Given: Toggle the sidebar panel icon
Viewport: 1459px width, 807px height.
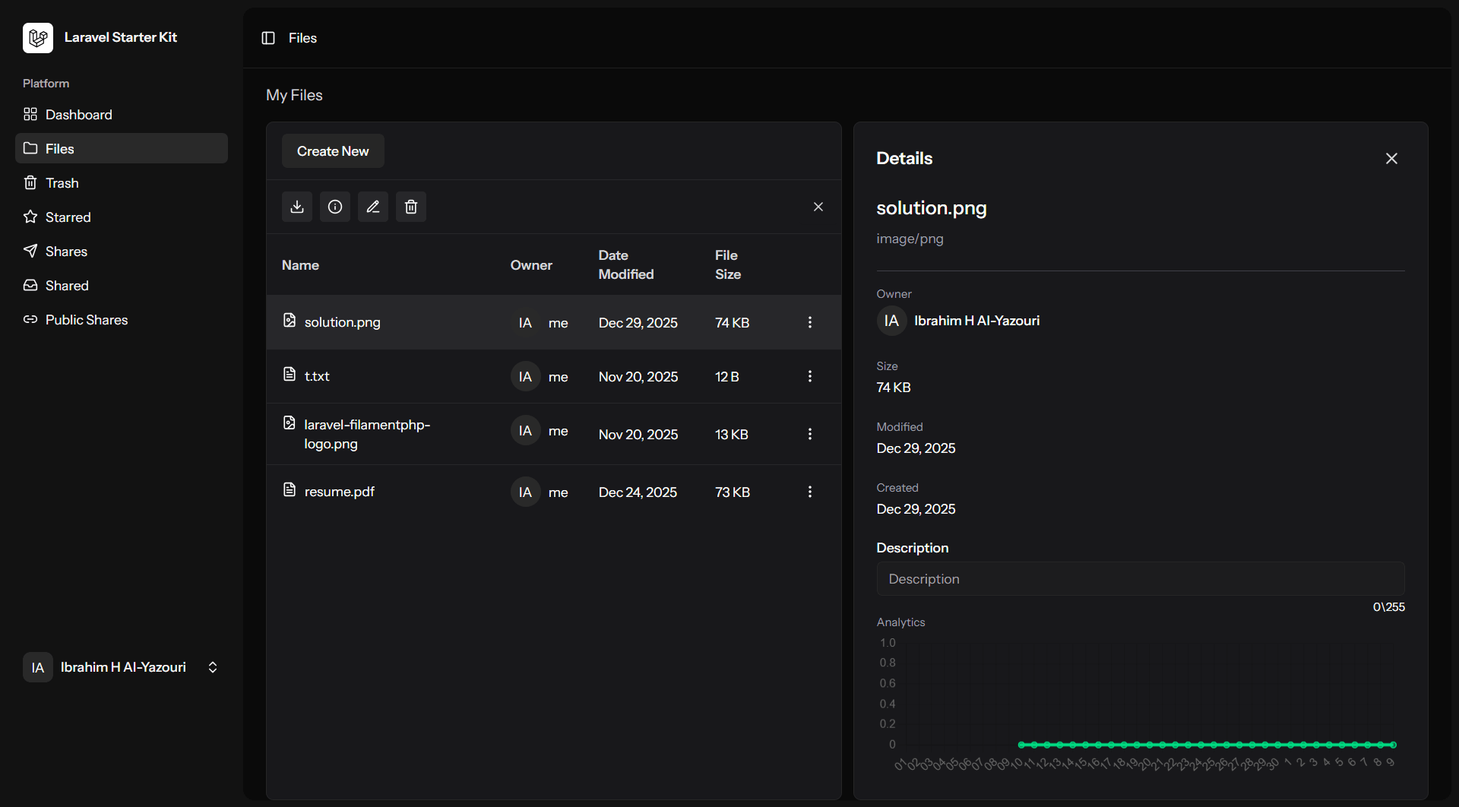Looking at the screenshot, I should tap(268, 38).
